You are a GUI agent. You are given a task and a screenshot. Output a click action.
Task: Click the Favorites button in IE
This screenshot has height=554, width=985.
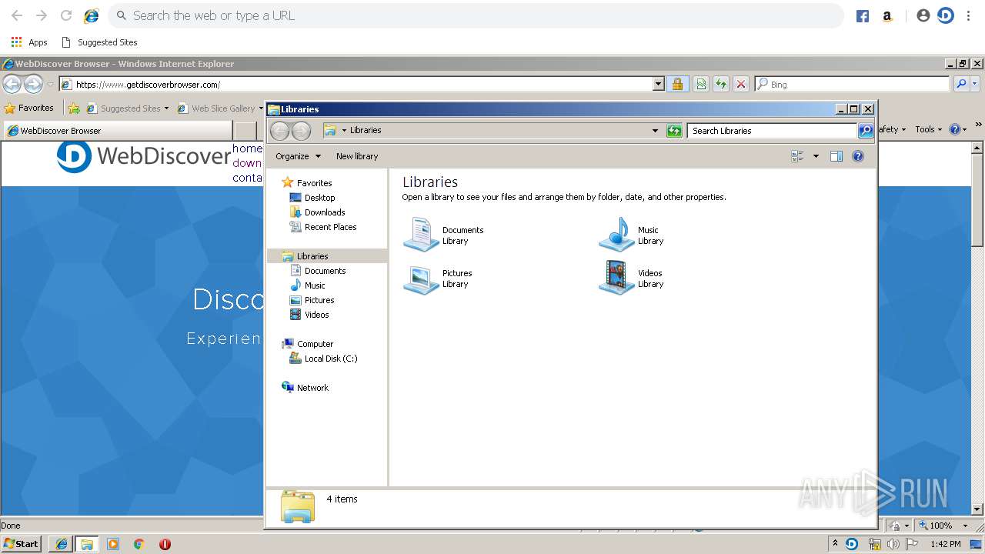(x=28, y=108)
